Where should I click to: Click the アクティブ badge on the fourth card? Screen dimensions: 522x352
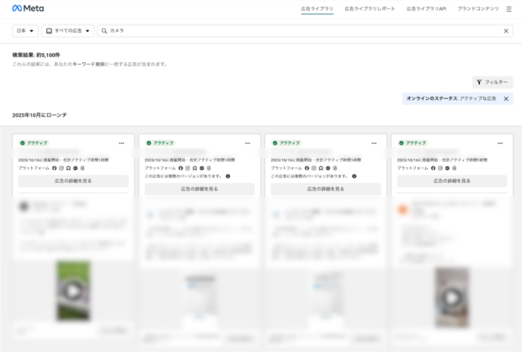[x=413, y=143]
